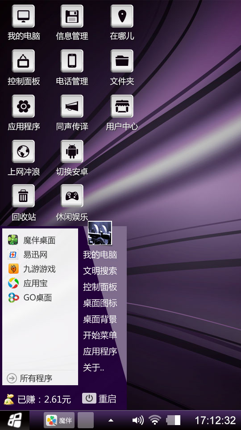The width and height of the screenshot is (241, 430).
Task: Expand hidden tray icons arrow
Action: [x=111, y=420]
